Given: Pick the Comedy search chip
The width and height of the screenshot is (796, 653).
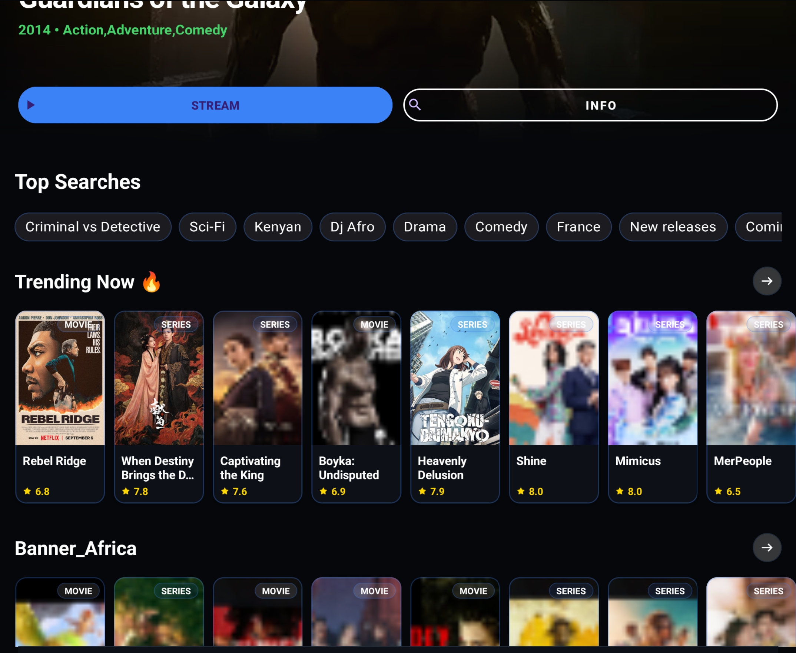Looking at the screenshot, I should [x=501, y=227].
